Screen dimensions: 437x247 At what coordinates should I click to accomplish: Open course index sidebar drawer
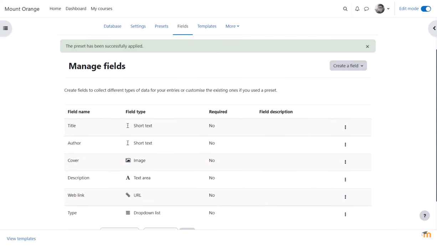click(x=6, y=28)
